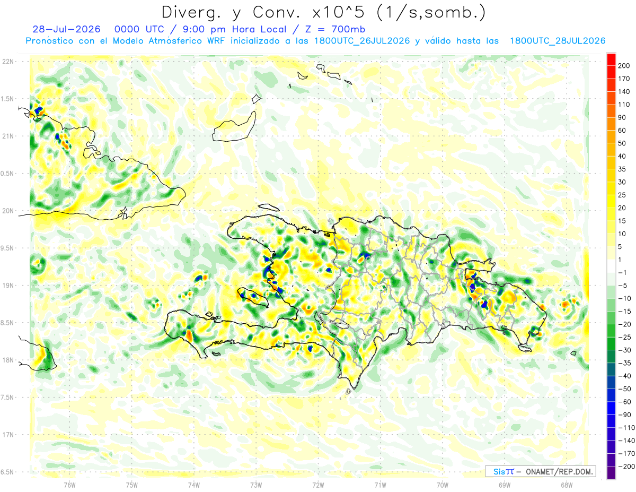Screen dimensions: 636x492
Task: Click the '74W' longitude label
Action: pos(194,485)
